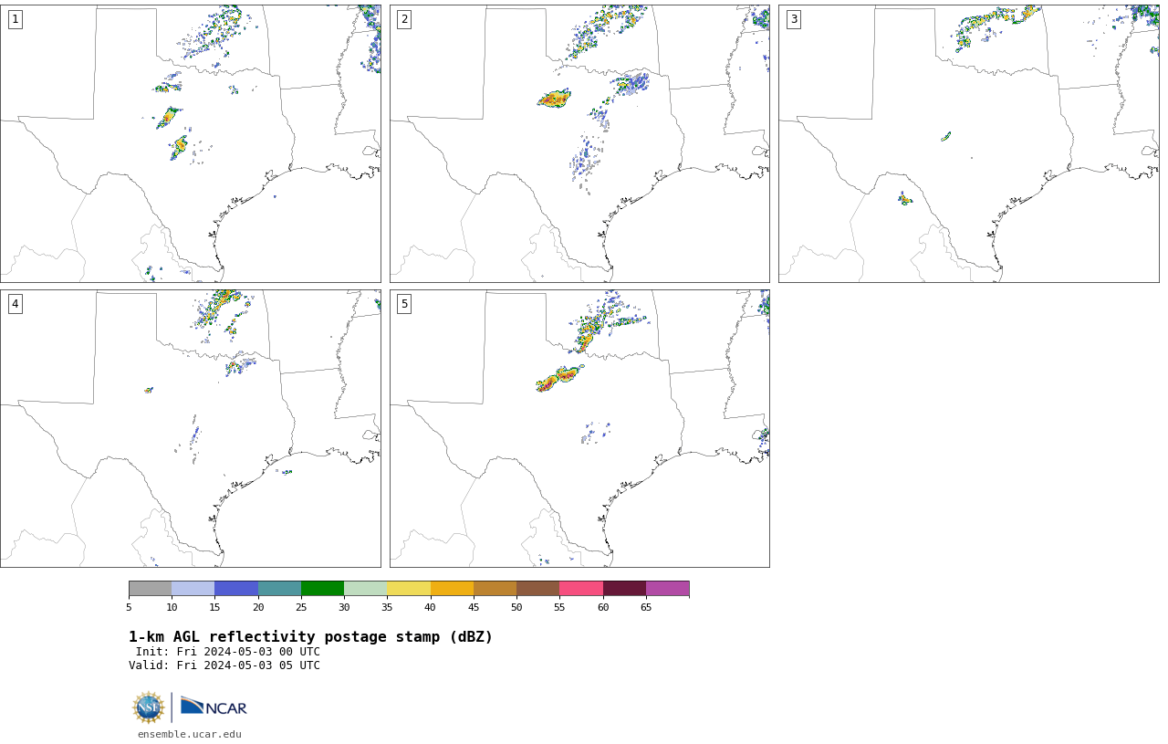Select the maroon 60-65 dBZ swatch
The image size is (1168, 744).
point(624,588)
